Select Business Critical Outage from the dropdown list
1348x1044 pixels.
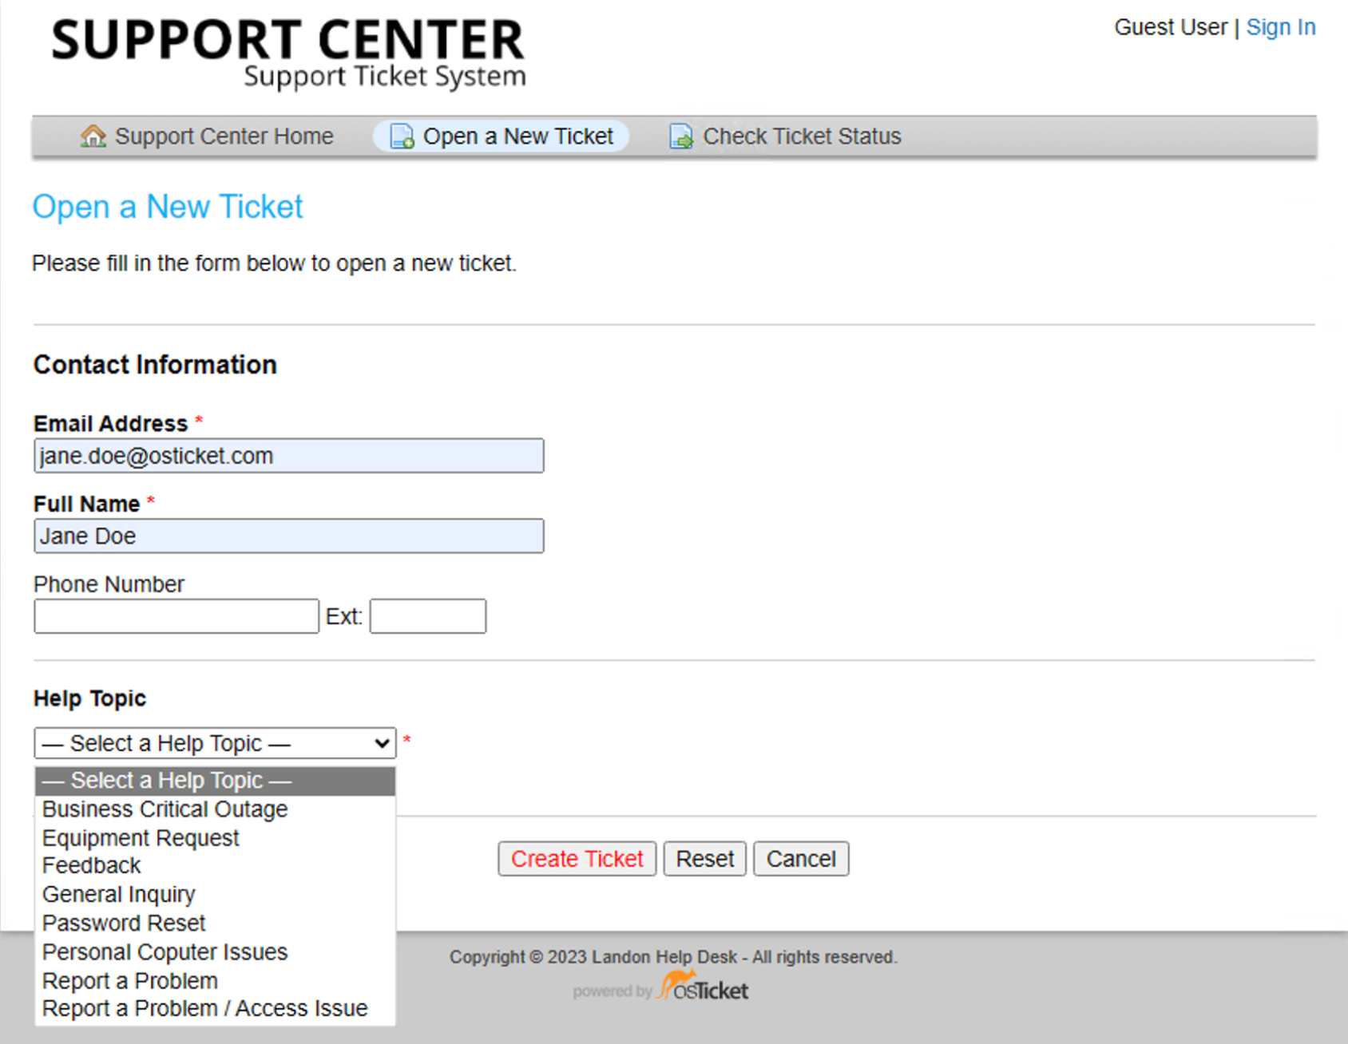165,809
